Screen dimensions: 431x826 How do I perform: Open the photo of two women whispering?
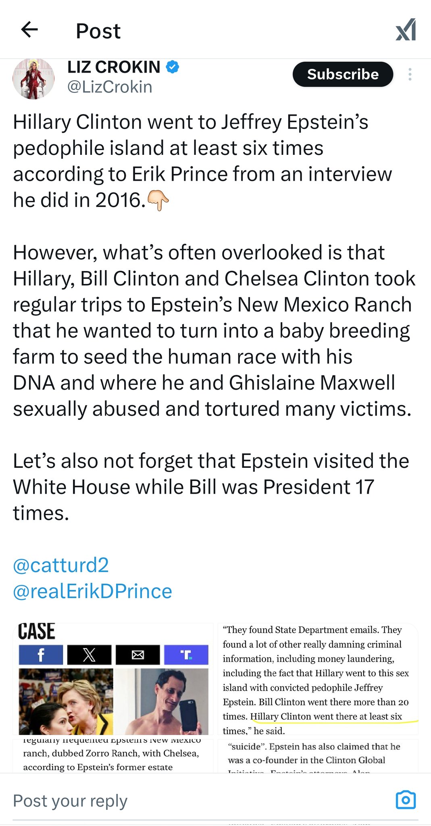[x=66, y=701]
